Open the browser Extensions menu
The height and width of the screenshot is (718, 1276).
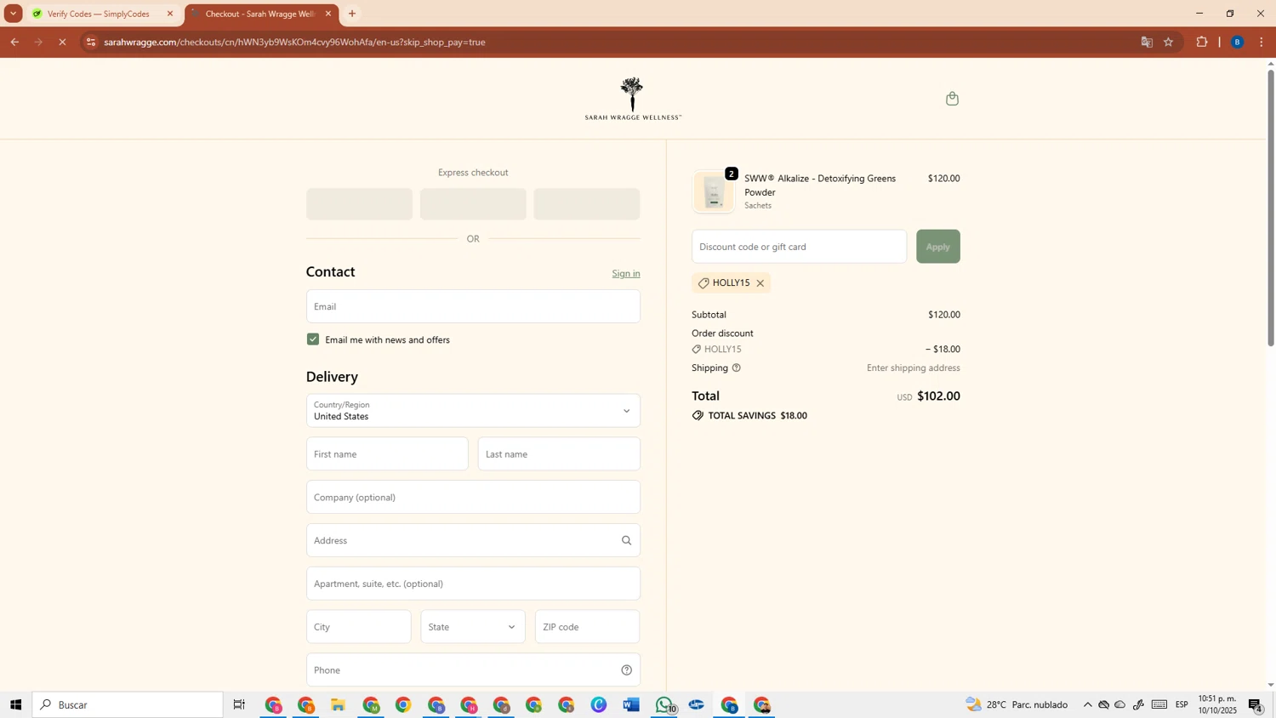pos(1202,42)
